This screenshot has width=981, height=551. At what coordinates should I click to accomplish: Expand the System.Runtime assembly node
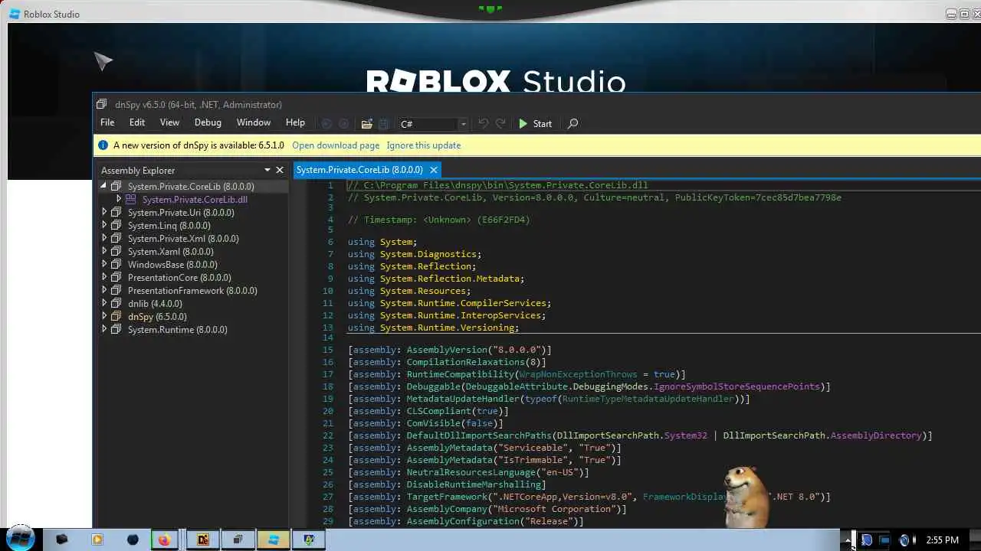[104, 329]
